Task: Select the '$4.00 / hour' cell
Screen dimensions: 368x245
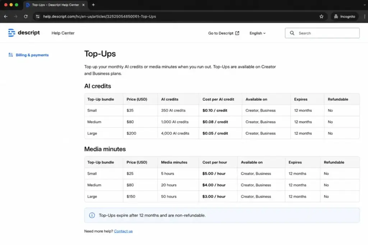Action: click(218, 185)
